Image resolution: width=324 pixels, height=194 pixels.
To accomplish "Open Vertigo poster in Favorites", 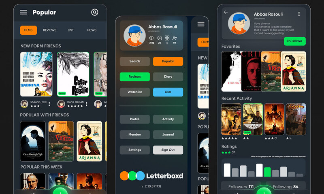I will (x=271, y=72).
